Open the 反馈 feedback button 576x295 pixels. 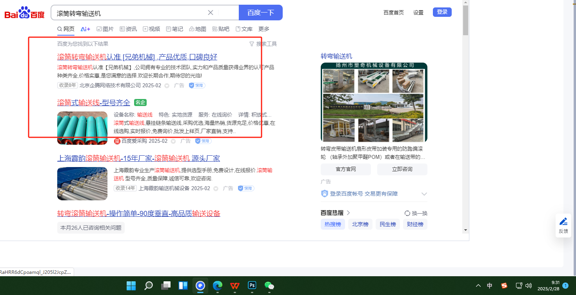563,226
